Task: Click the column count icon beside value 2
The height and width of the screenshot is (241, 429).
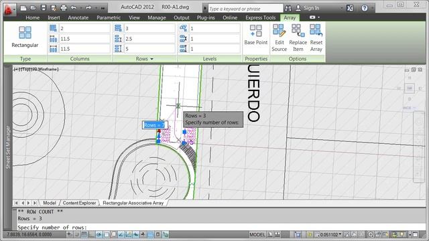Action: pyautogui.click(x=53, y=28)
